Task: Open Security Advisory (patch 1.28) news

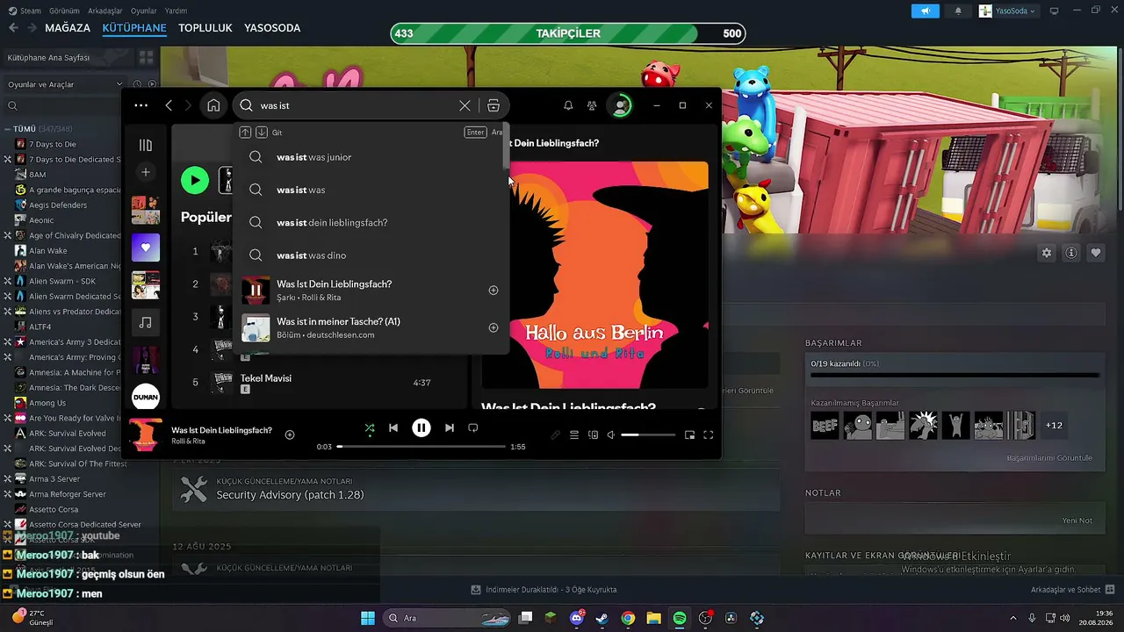Action: pos(290,495)
